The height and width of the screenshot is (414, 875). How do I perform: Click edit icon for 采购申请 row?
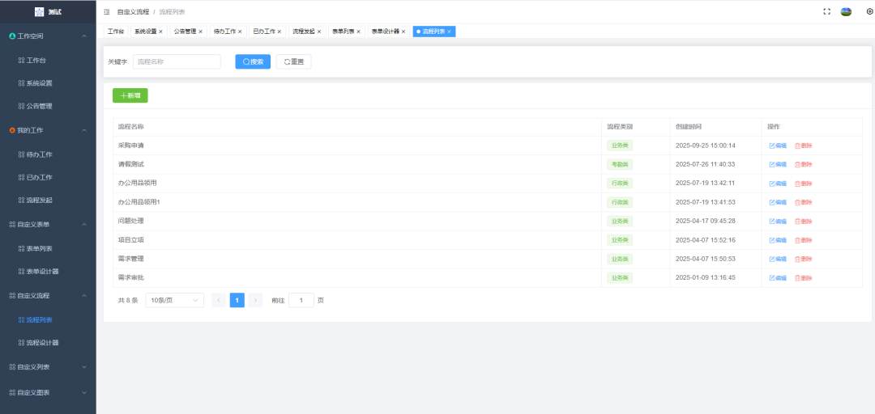pyautogui.click(x=777, y=146)
